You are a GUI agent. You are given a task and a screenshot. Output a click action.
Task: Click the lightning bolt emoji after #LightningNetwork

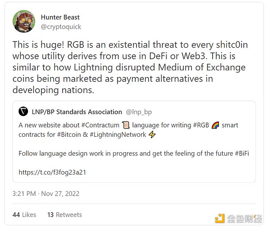(x=152, y=134)
